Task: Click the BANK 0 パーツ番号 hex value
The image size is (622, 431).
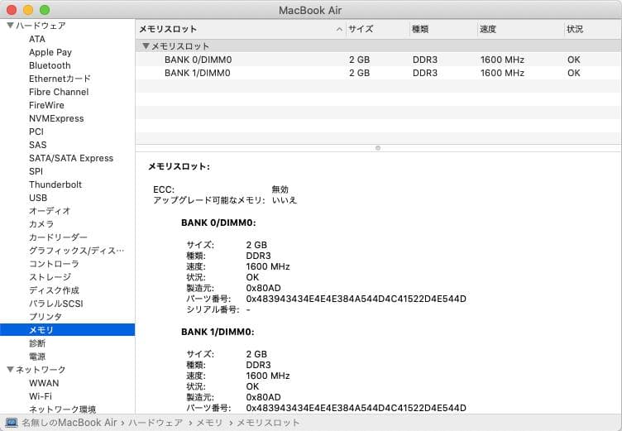Action: point(356,299)
